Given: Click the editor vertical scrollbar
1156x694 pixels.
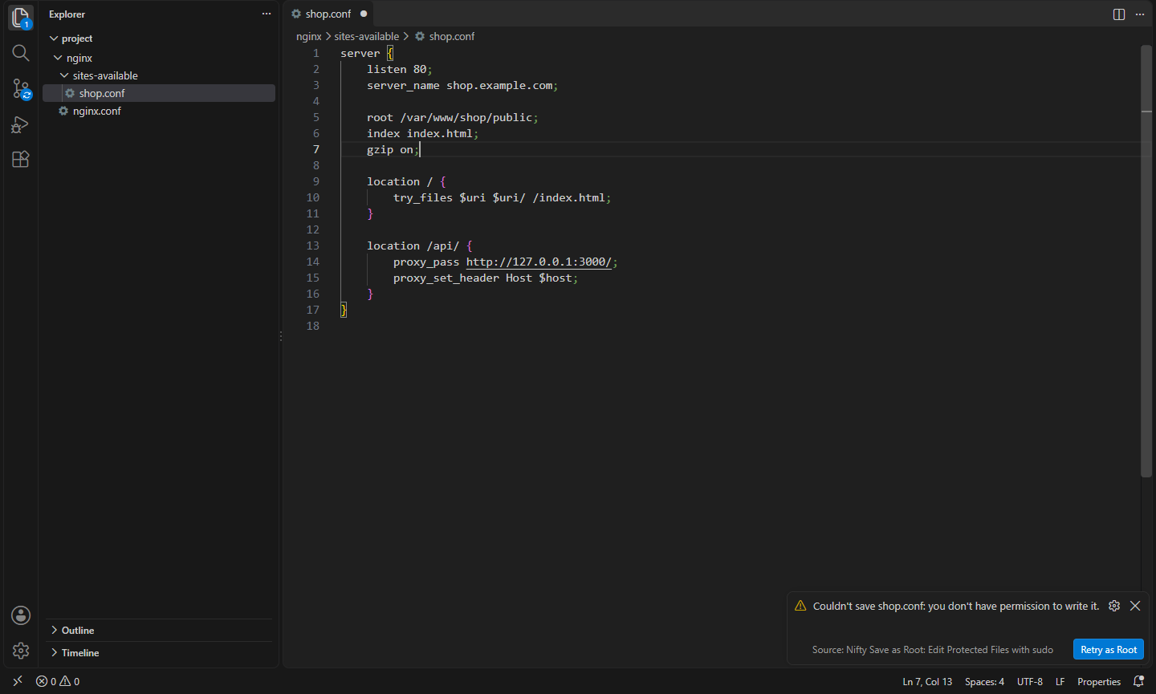Looking at the screenshot, I should point(1146,262).
